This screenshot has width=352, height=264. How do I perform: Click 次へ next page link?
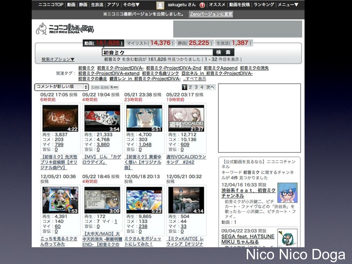210,87
